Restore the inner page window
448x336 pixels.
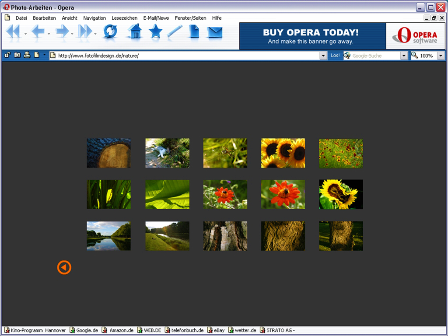434,17
